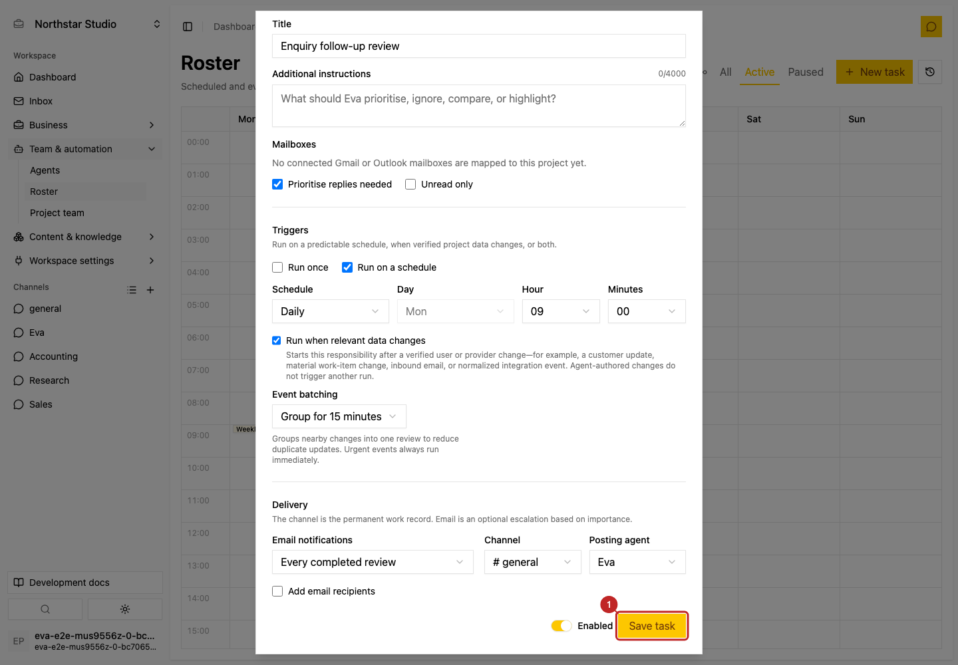
Task: Enable the Unread only checkbox
Action: (410, 184)
